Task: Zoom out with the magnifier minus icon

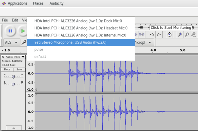Action: (x=187, y=34)
